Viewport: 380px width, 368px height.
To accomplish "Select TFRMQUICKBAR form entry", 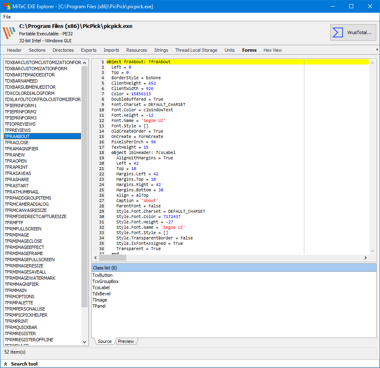I will pyautogui.click(x=42, y=327).
